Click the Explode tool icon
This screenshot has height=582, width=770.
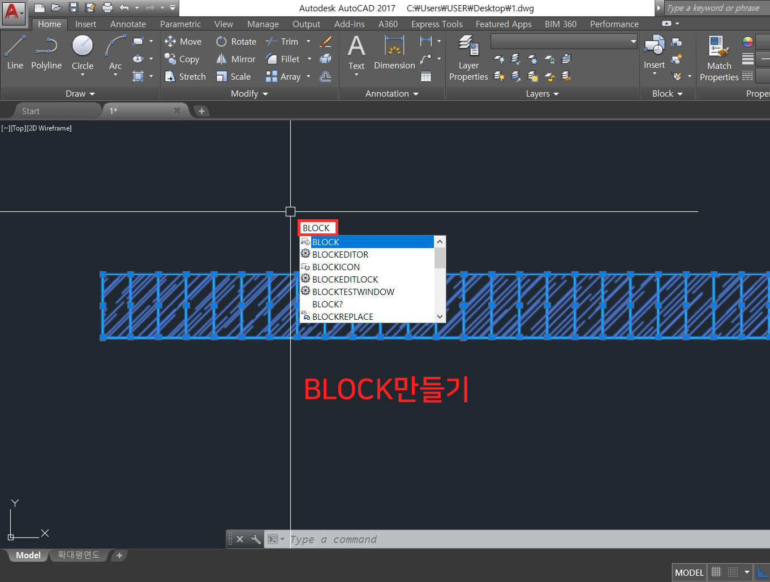[325, 59]
